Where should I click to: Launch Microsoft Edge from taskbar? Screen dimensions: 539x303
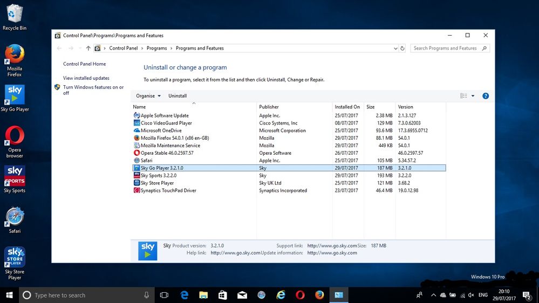(x=184, y=295)
